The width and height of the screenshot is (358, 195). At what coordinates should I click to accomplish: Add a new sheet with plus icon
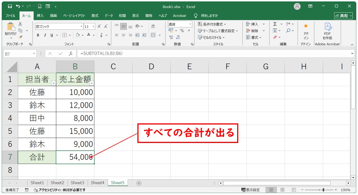pyautogui.click(x=139, y=183)
